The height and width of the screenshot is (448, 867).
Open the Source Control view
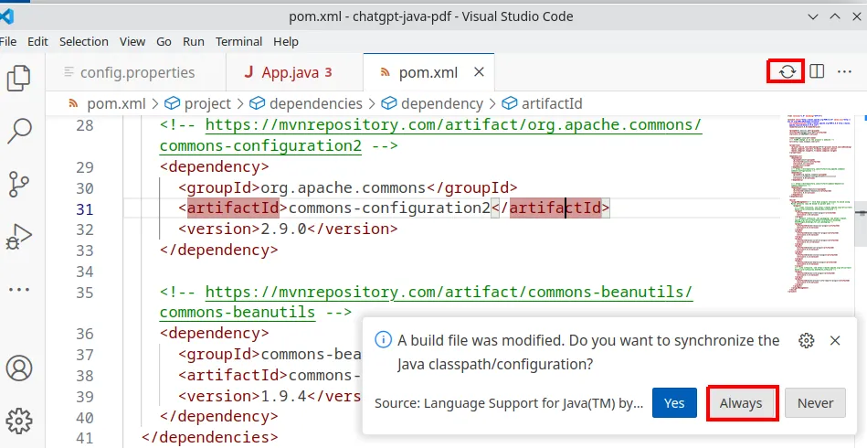[19, 184]
